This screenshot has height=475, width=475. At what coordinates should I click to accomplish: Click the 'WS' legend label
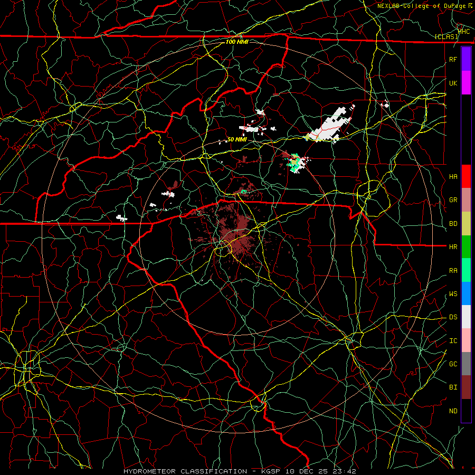point(453,293)
